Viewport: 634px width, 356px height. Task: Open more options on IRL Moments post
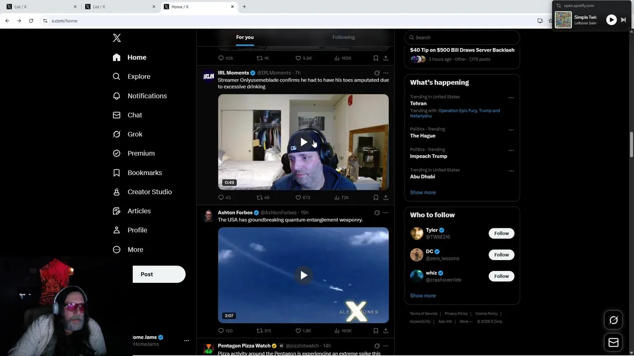pyautogui.click(x=386, y=73)
